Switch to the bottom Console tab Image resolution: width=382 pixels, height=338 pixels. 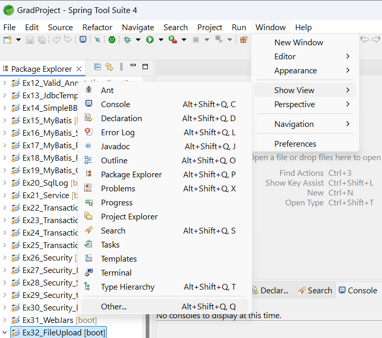358,290
